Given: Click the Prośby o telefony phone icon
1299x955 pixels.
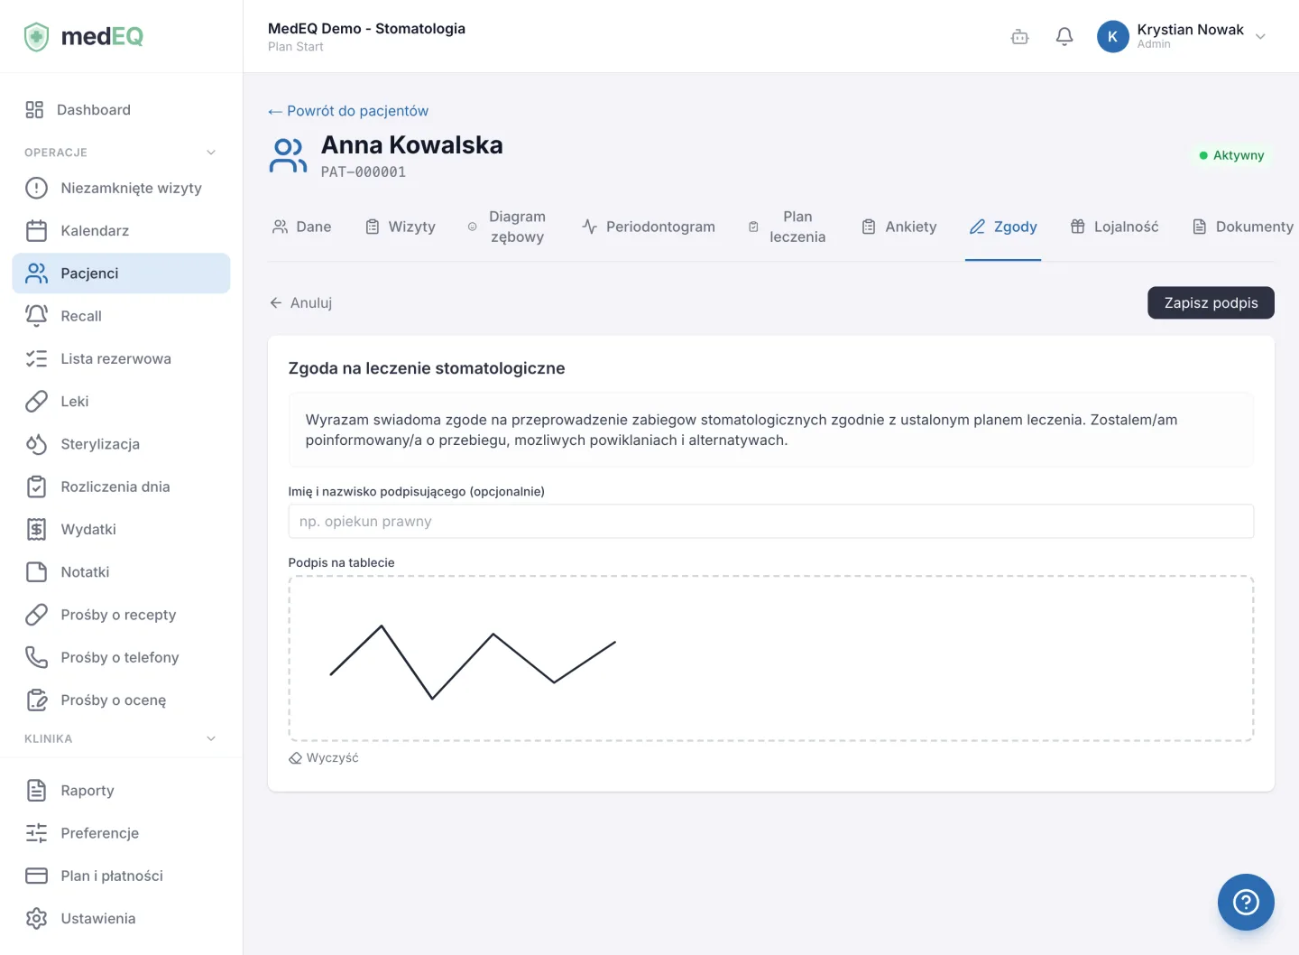Looking at the screenshot, I should (x=36, y=657).
